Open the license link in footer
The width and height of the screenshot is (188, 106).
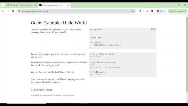tap(72, 95)
